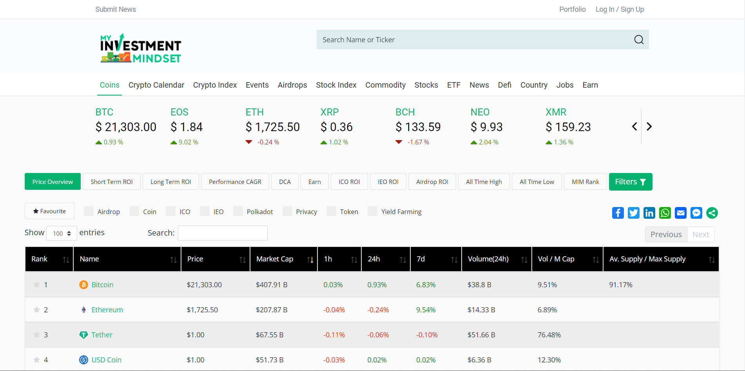Click the BTC ticker in price carousel
Viewport: 745px width, 371px height.
[104, 112]
